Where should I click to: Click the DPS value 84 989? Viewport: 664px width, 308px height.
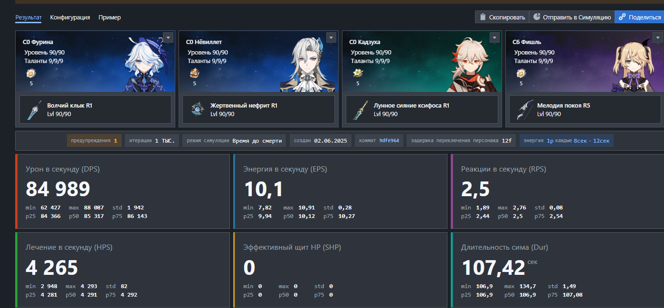(x=58, y=189)
